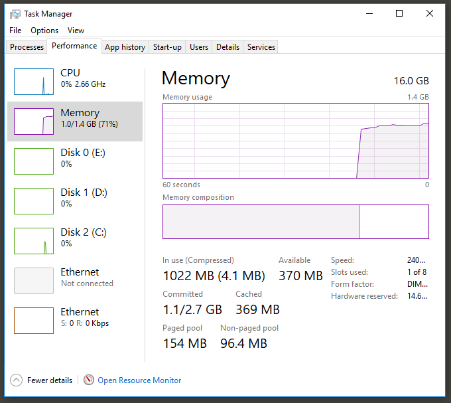Click the Resource Monitor gauge icon

point(89,380)
